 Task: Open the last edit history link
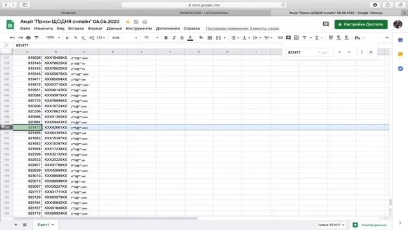[242, 28]
